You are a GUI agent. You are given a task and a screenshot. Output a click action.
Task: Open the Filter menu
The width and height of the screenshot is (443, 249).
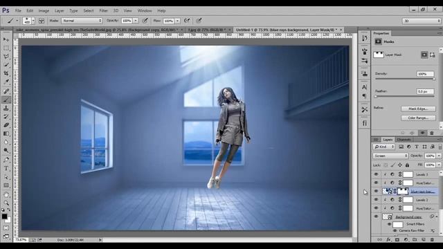[103, 11]
